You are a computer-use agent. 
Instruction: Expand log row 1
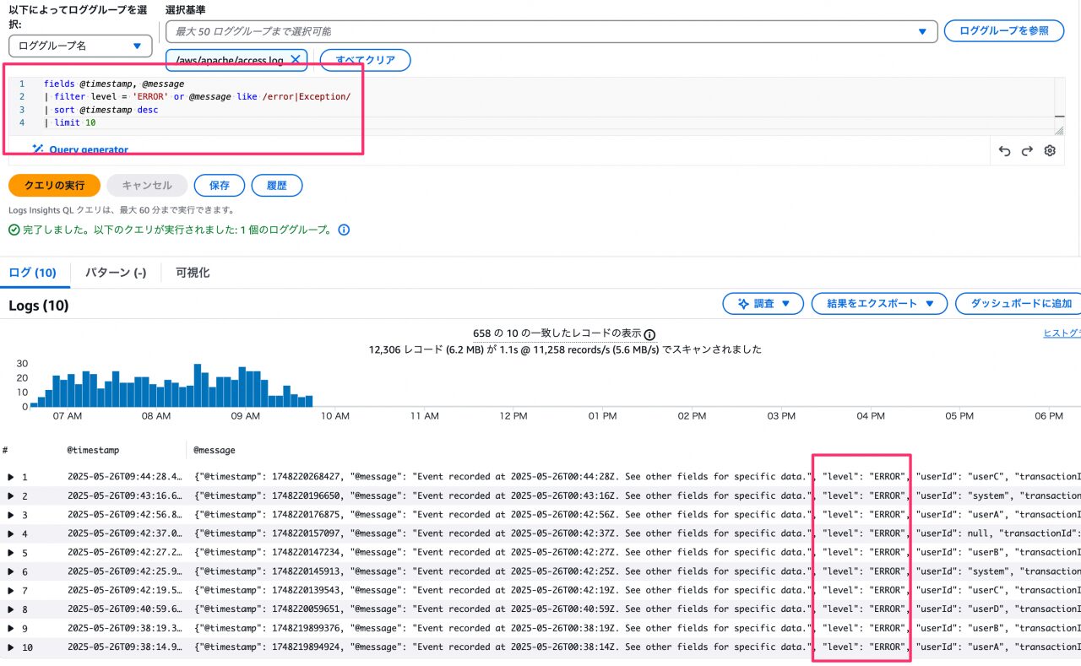(x=11, y=477)
